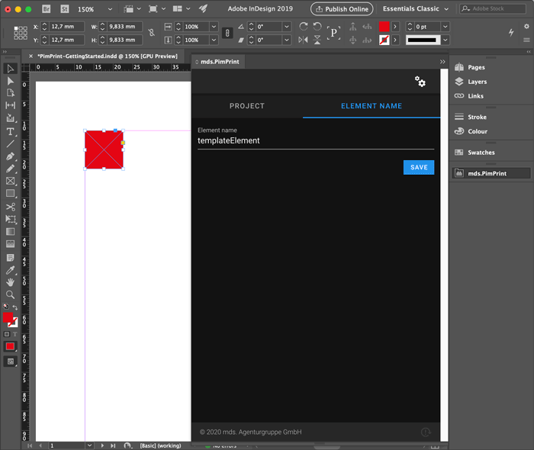This screenshot has width=534, height=450.
Task: Toggle formatting affects container
Action: [x=7, y=334]
